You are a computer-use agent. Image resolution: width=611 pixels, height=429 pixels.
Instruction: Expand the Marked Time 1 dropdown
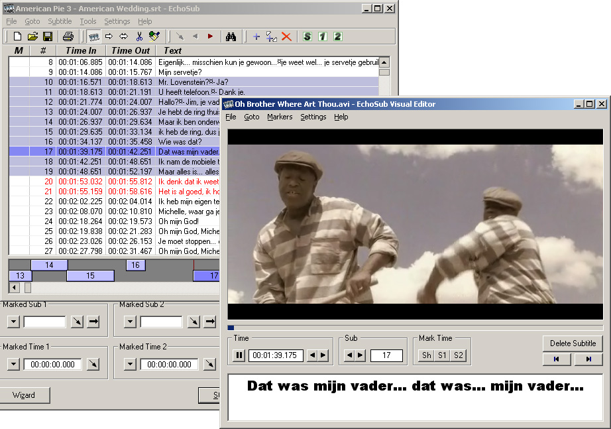[x=14, y=364]
